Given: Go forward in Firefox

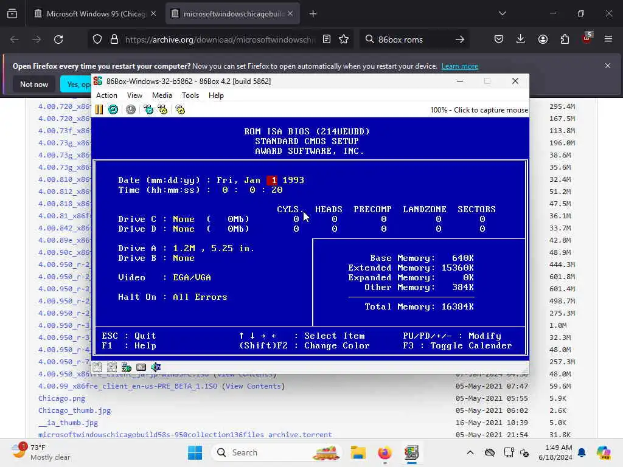Looking at the screenshot, I should point(36,40).
